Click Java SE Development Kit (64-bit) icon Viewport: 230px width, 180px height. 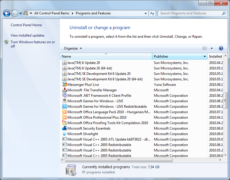click(x=64, y=79)
